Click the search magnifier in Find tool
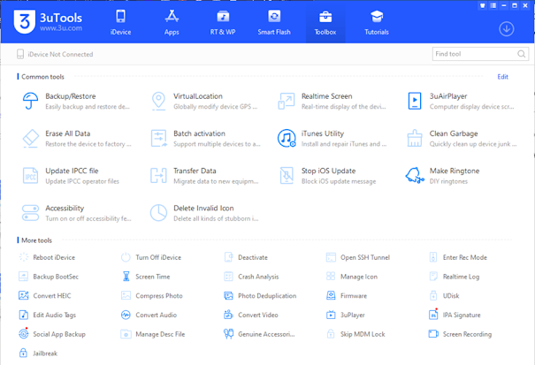The width and height of the screenshot is (535, 365). [521, 54]
